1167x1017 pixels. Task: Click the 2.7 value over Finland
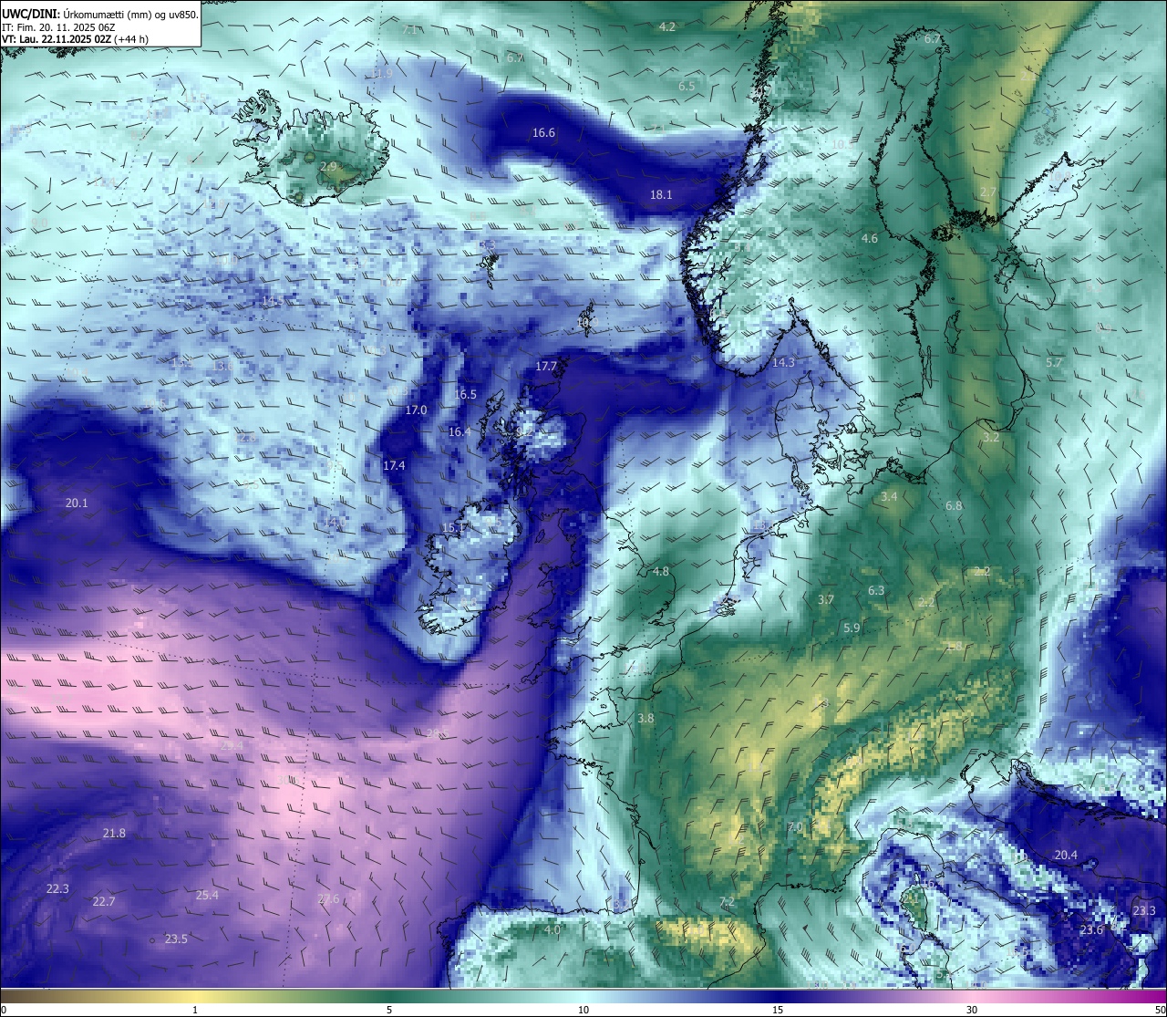[x=988, y=192]
